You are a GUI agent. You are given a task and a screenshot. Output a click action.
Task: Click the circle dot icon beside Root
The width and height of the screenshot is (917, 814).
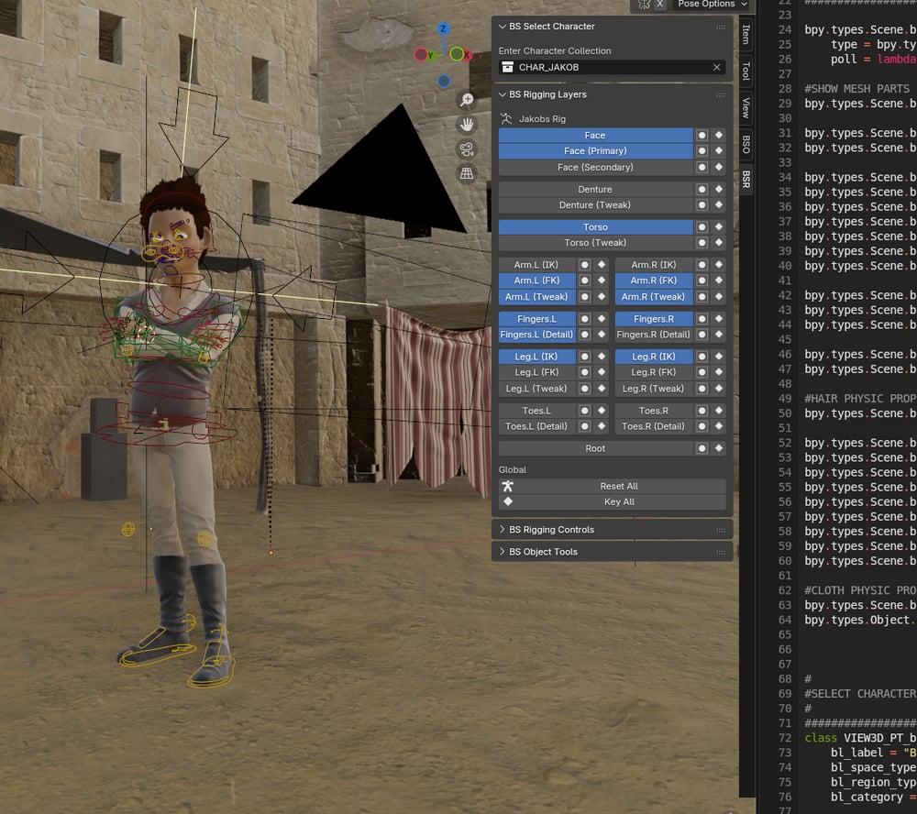pyautogui.click(x=702, y=448)
